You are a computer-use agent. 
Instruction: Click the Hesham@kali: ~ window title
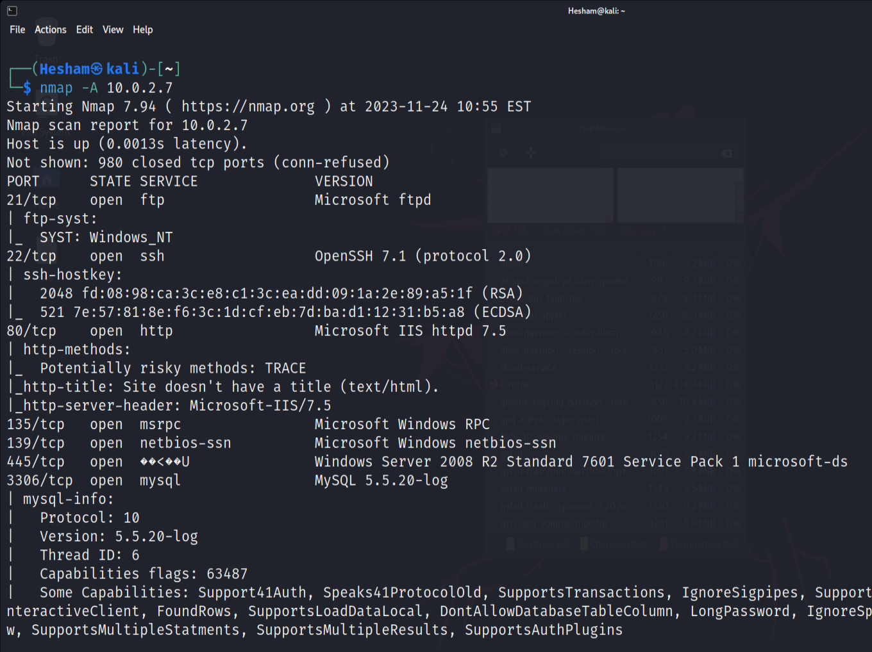coord(596,11)
